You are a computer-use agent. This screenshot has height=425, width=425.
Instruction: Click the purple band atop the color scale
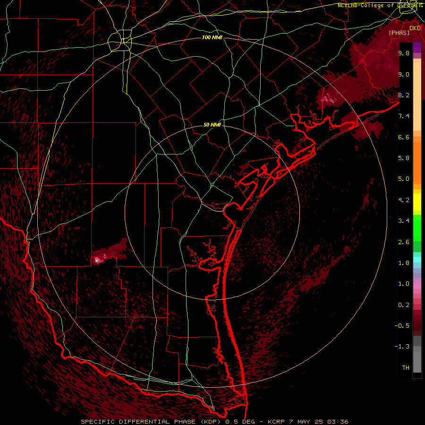[x=417, y=47]
